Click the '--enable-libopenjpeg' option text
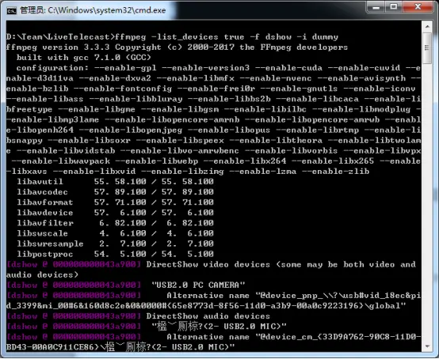This screenshot has height=359, width=439. pyautogui.click(x=131, y=130)
